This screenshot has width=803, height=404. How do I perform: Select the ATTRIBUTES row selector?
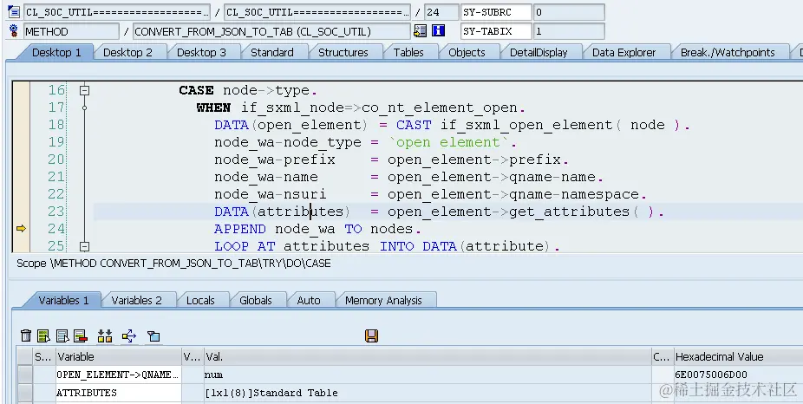[24, 393]
